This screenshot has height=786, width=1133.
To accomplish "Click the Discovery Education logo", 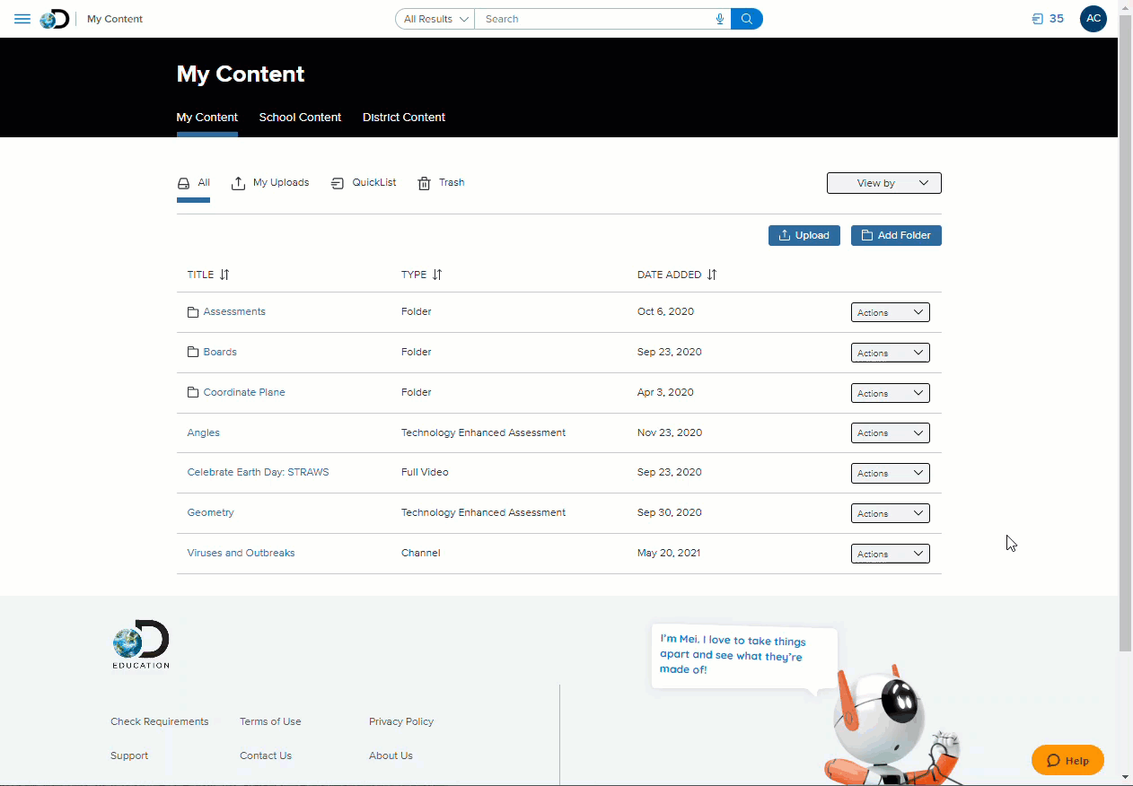I will 55,18.
